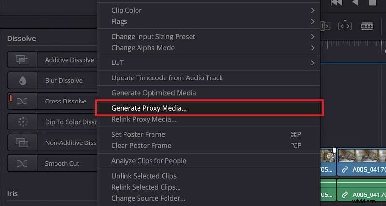Screen dimensions: 386x206
Task: Click the link icon on the green audio clip
Action: click(x=345, y=195)
